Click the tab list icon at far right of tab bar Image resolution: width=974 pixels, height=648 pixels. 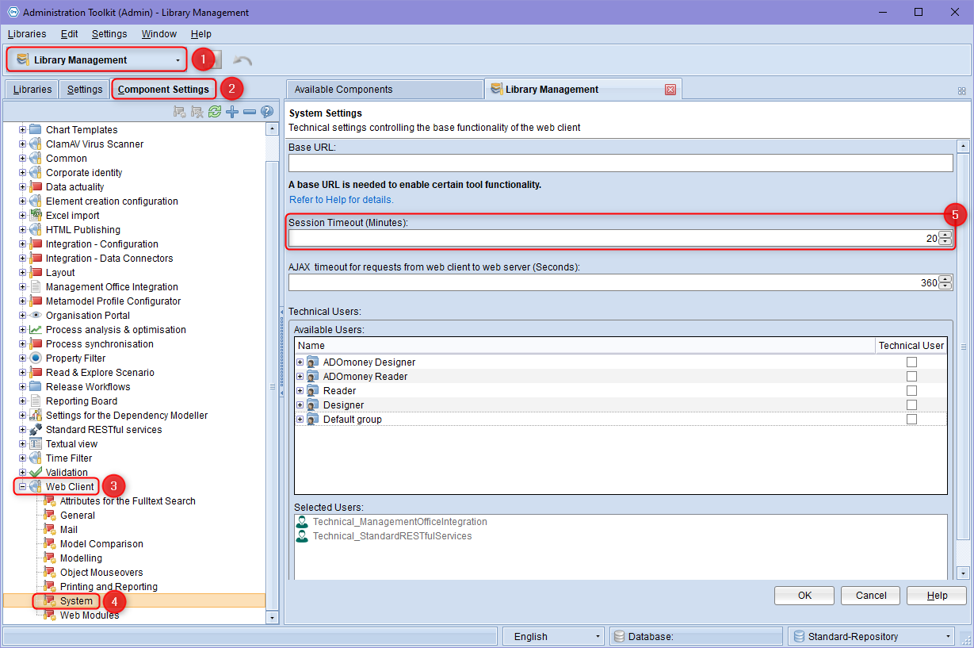tap(962, 91)
